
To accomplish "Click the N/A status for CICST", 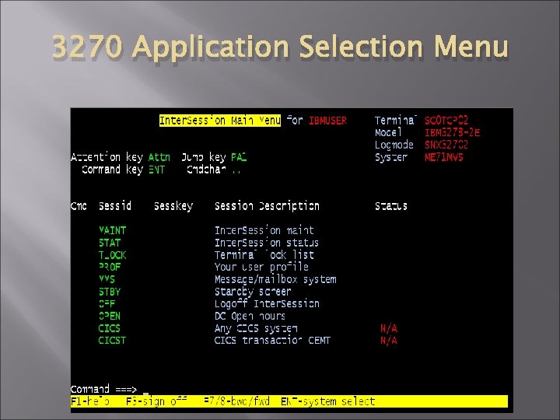I will [x=389, y=341].
